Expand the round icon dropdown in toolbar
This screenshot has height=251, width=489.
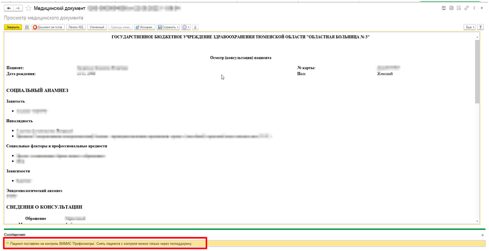pos(186,27)
